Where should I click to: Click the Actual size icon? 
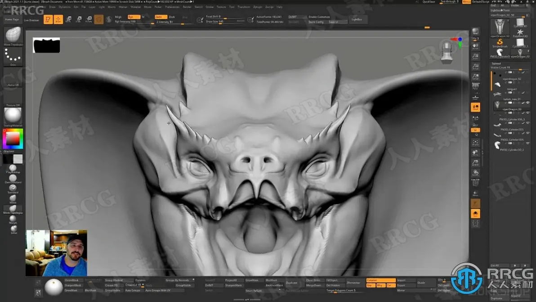pos(475,66)
